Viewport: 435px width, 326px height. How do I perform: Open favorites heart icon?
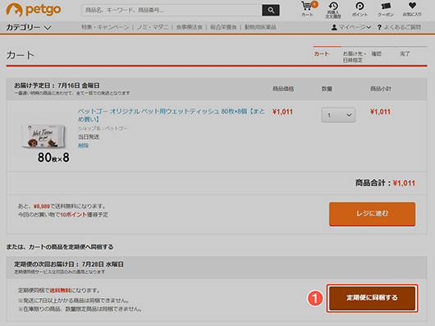(412, 9)
